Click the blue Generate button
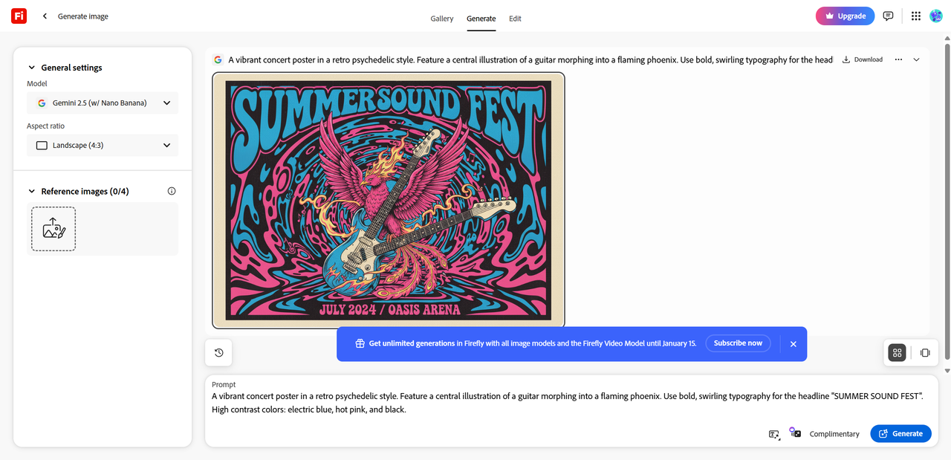951x460 pixels. [900, 434]
